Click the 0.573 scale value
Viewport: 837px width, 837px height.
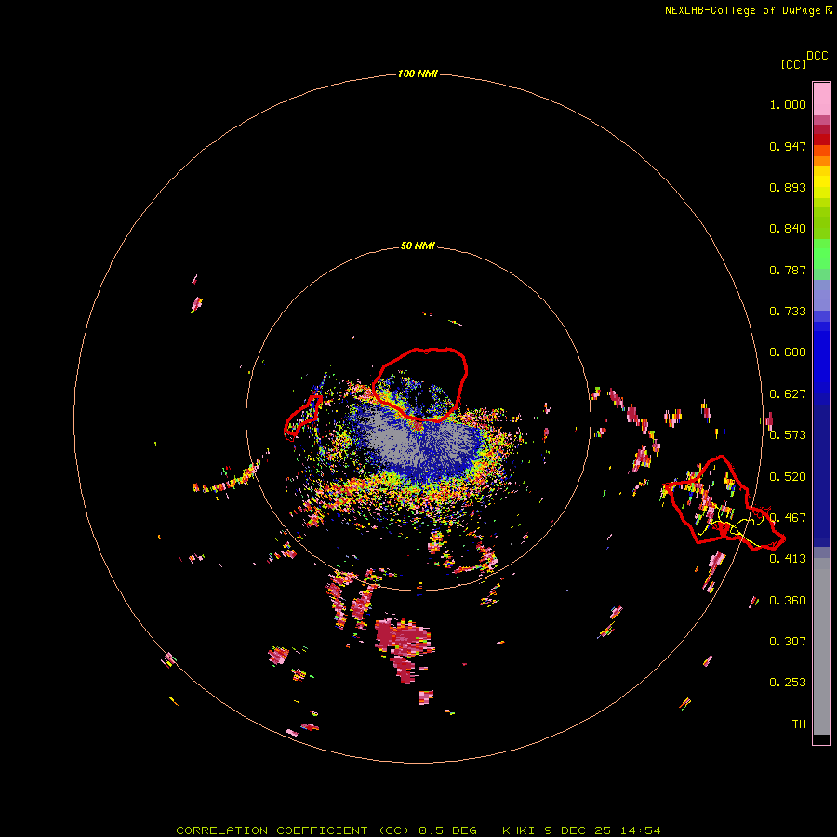click(x=788, y=435)
